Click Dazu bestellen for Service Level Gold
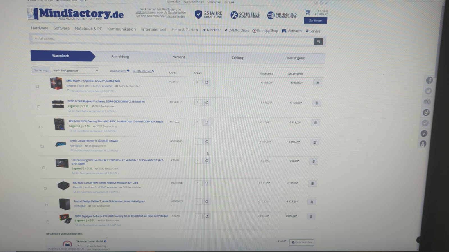This screenshot has height=252, width=449. [302, 242]
